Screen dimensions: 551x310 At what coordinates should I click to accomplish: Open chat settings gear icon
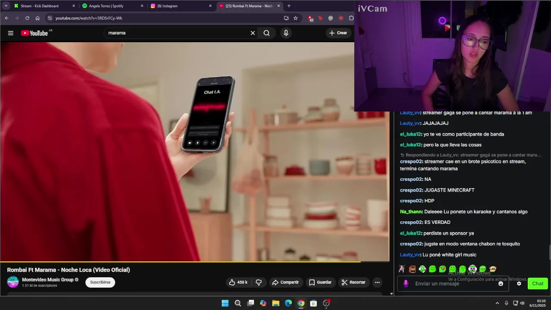(519, 284)
